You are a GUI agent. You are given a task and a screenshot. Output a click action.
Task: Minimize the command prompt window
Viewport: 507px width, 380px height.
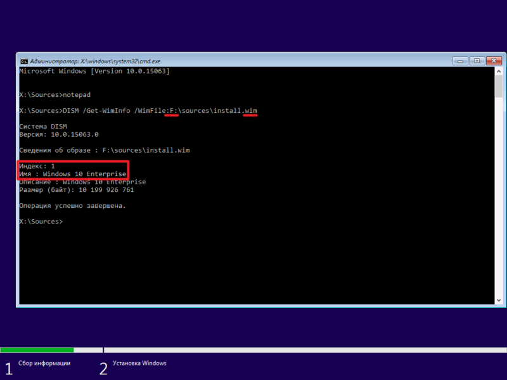pos(460,61)
